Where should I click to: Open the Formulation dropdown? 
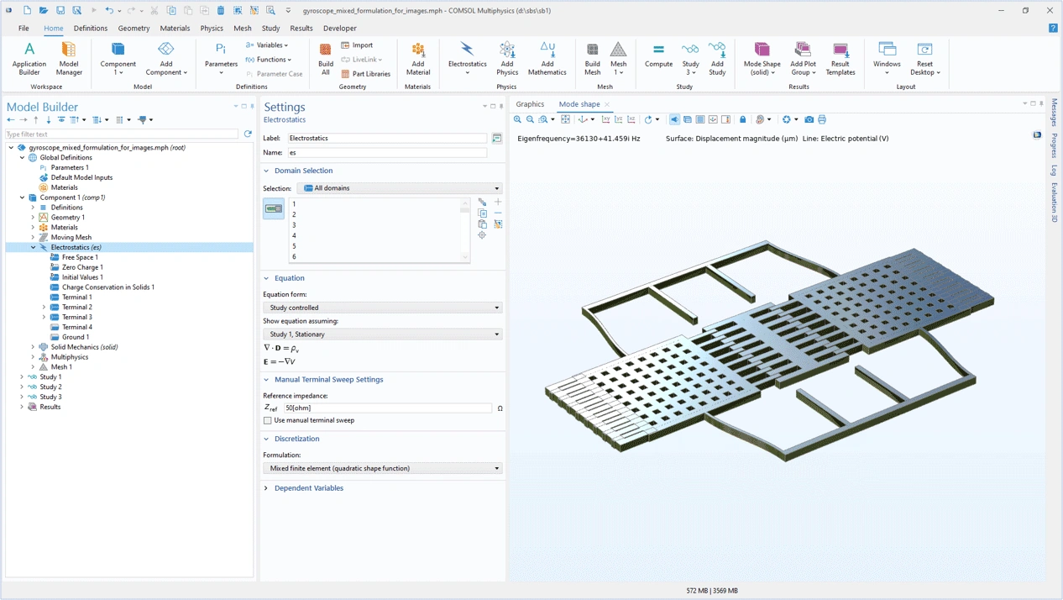(x=382, y=468)
